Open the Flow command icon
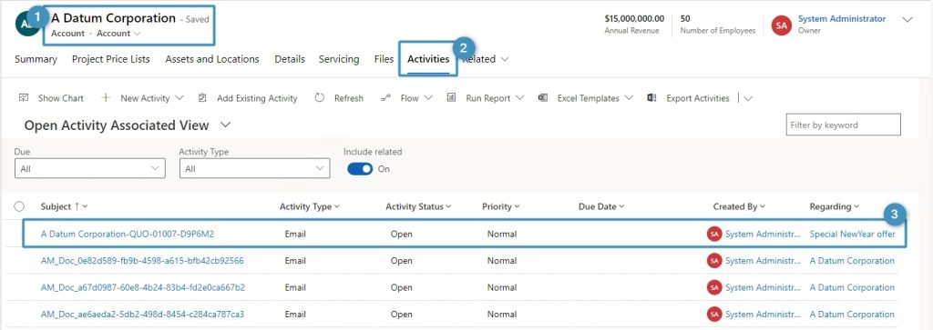The height and width of the screenshot is (330, 933). pos(385,98)
